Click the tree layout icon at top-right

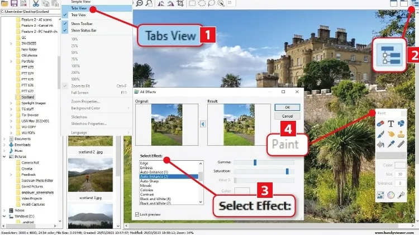click(x=415, y=3)
